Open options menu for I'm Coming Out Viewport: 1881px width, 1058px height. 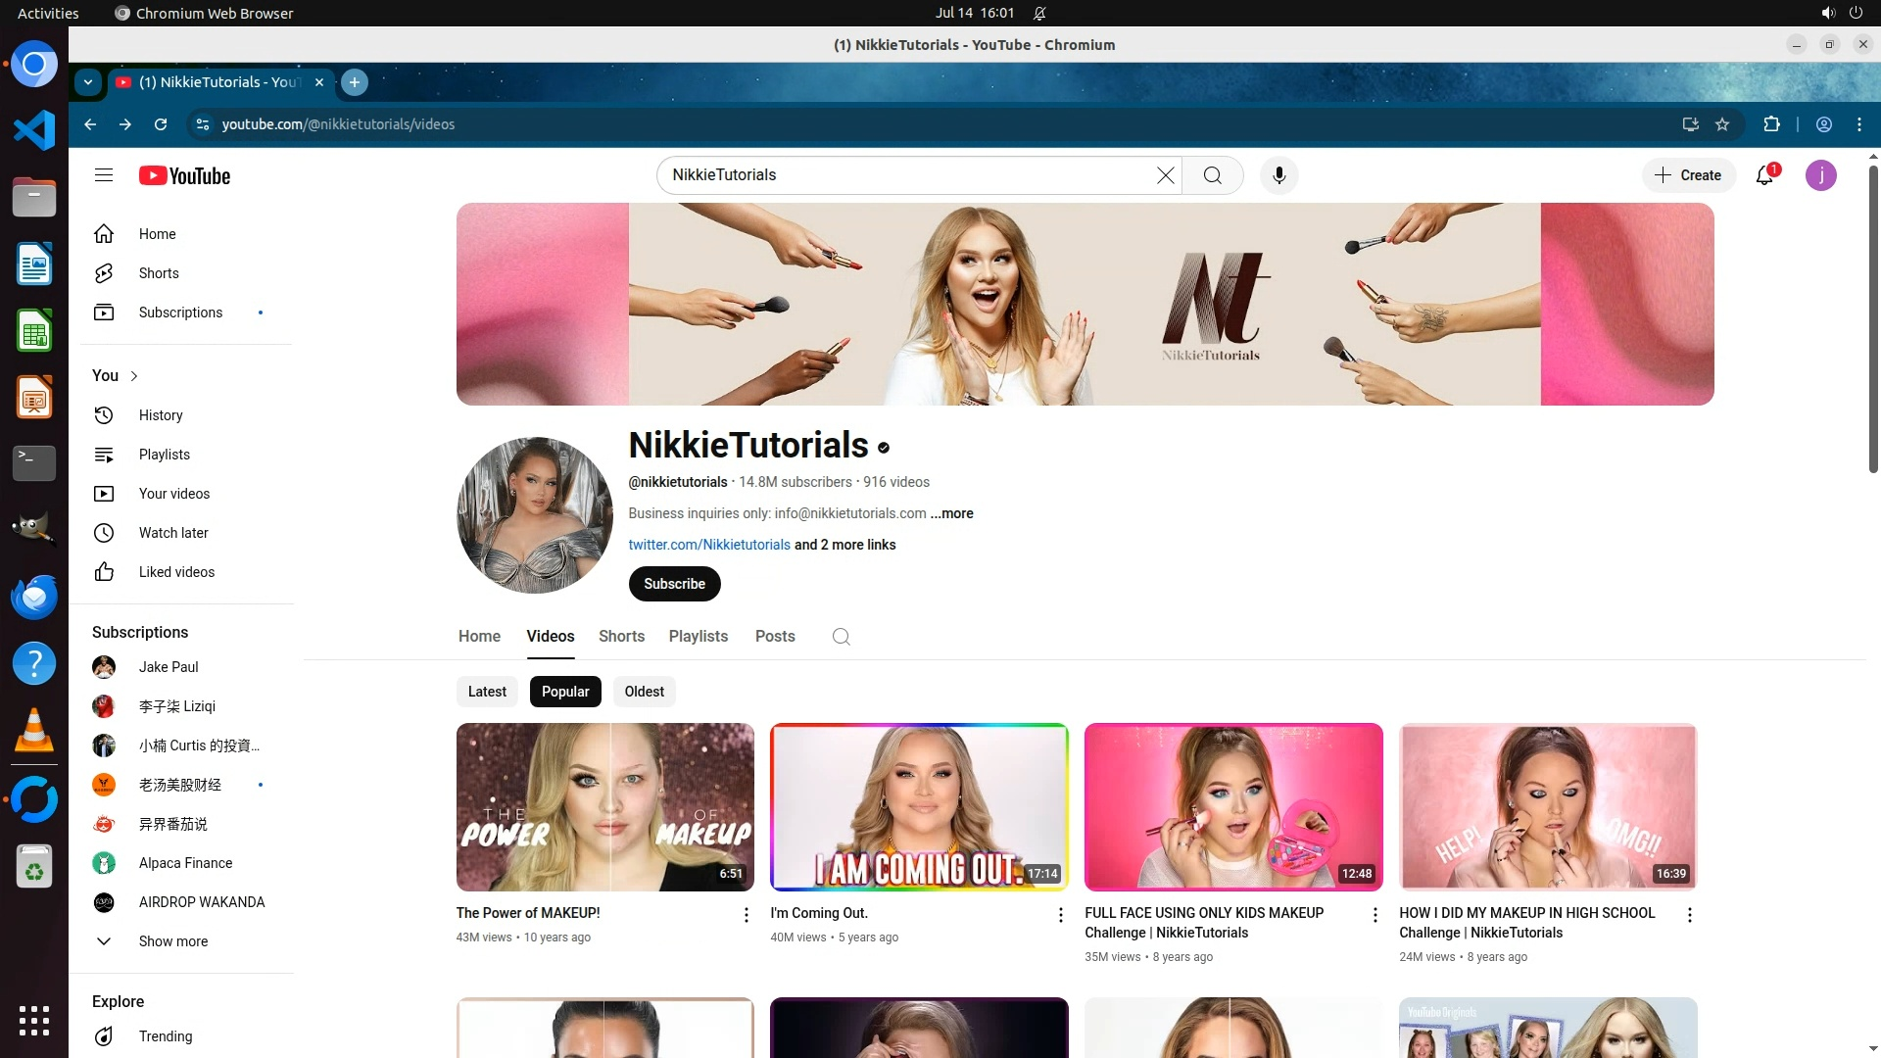1060,915
